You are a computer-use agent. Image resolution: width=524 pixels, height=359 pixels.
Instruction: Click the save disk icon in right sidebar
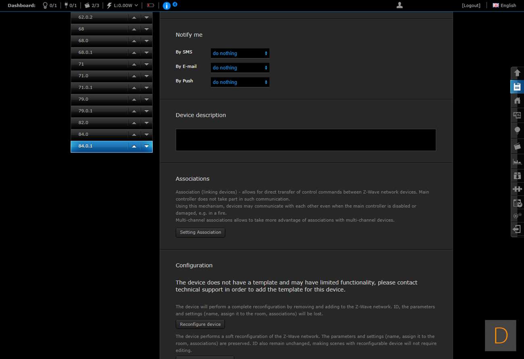coord(517,87)
